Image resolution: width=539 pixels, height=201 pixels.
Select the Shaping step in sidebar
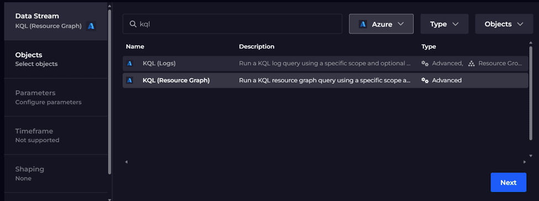coord(56,173)
